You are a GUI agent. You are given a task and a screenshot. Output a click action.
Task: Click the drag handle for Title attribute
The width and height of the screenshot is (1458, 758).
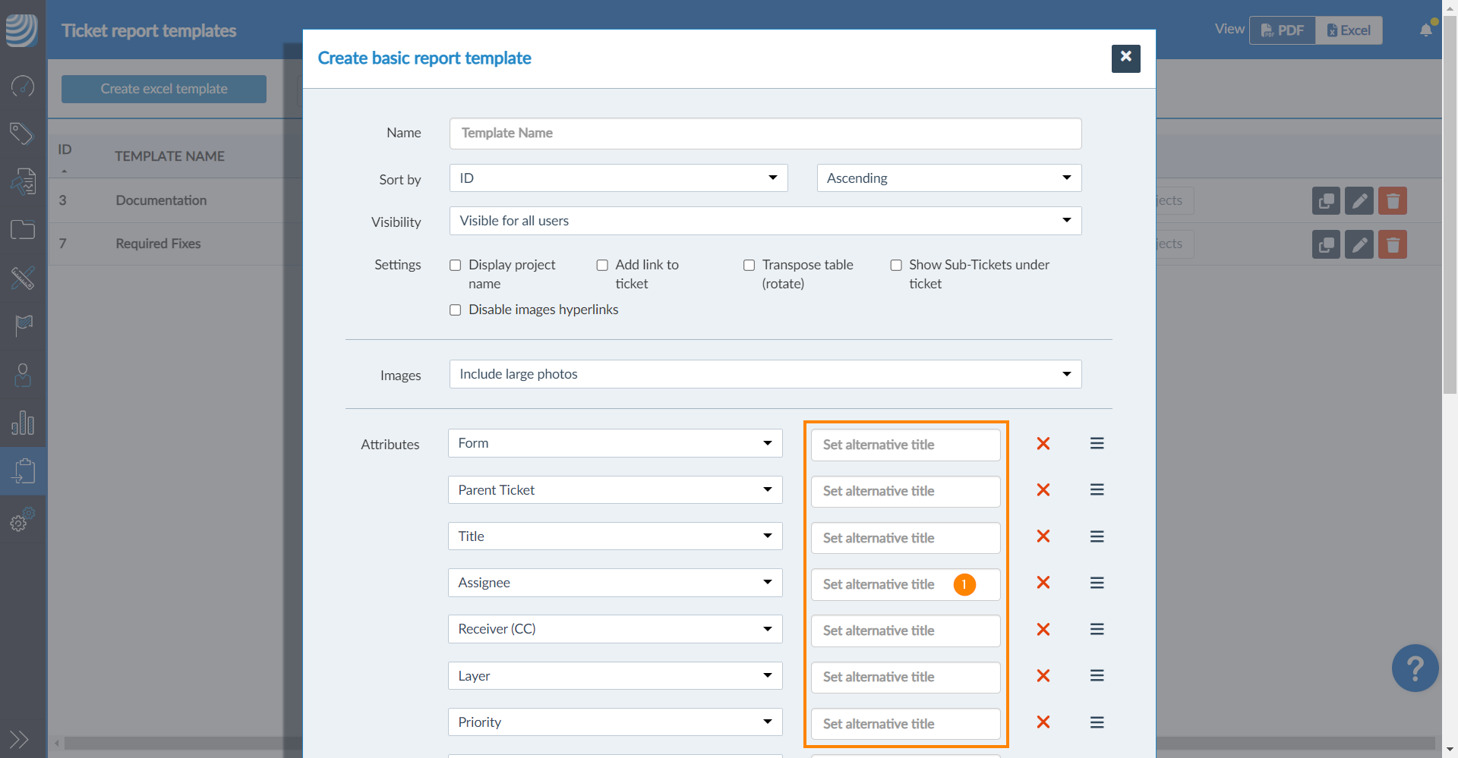click(x=1097, y=536)
